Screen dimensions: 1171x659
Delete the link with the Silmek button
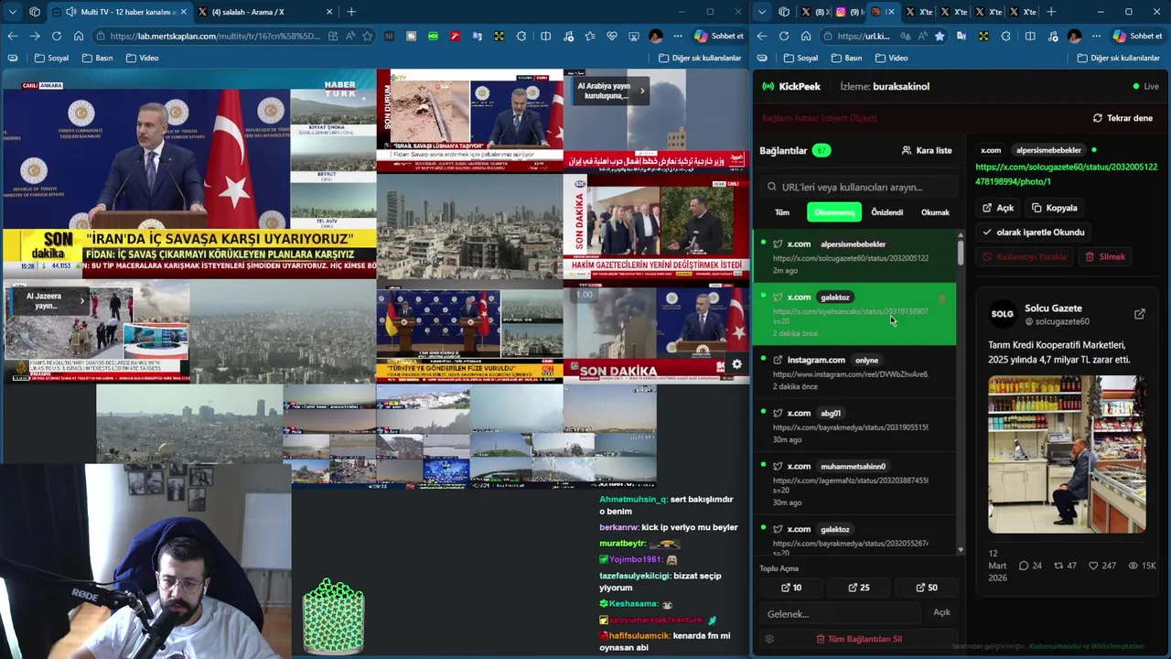tap(1105, 257)
